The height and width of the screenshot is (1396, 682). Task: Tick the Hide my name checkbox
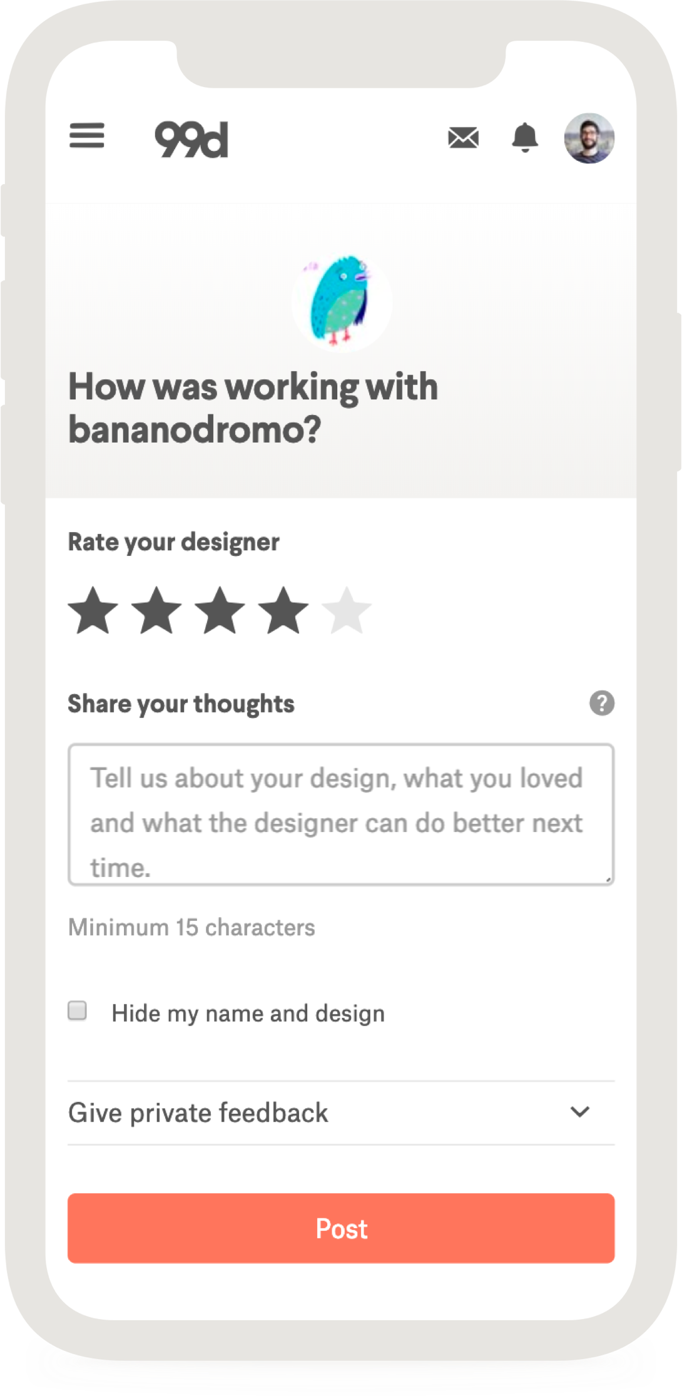(x=78, y=1010)
